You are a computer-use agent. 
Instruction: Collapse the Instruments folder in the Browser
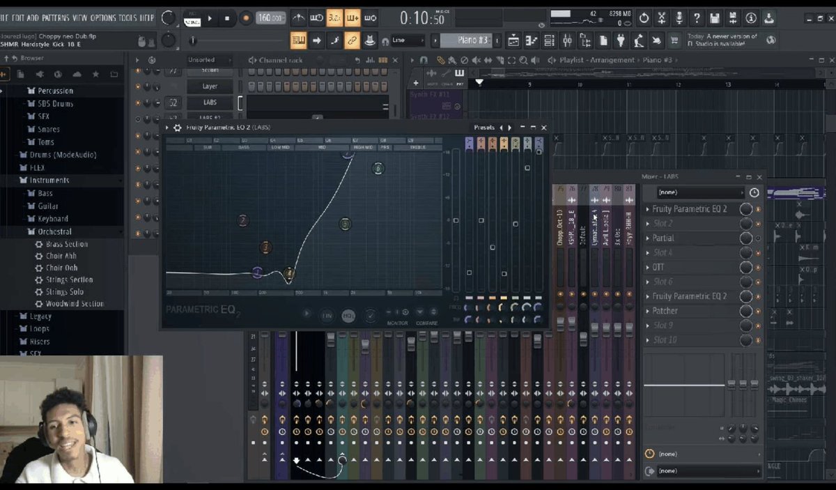tap(49, 181)
